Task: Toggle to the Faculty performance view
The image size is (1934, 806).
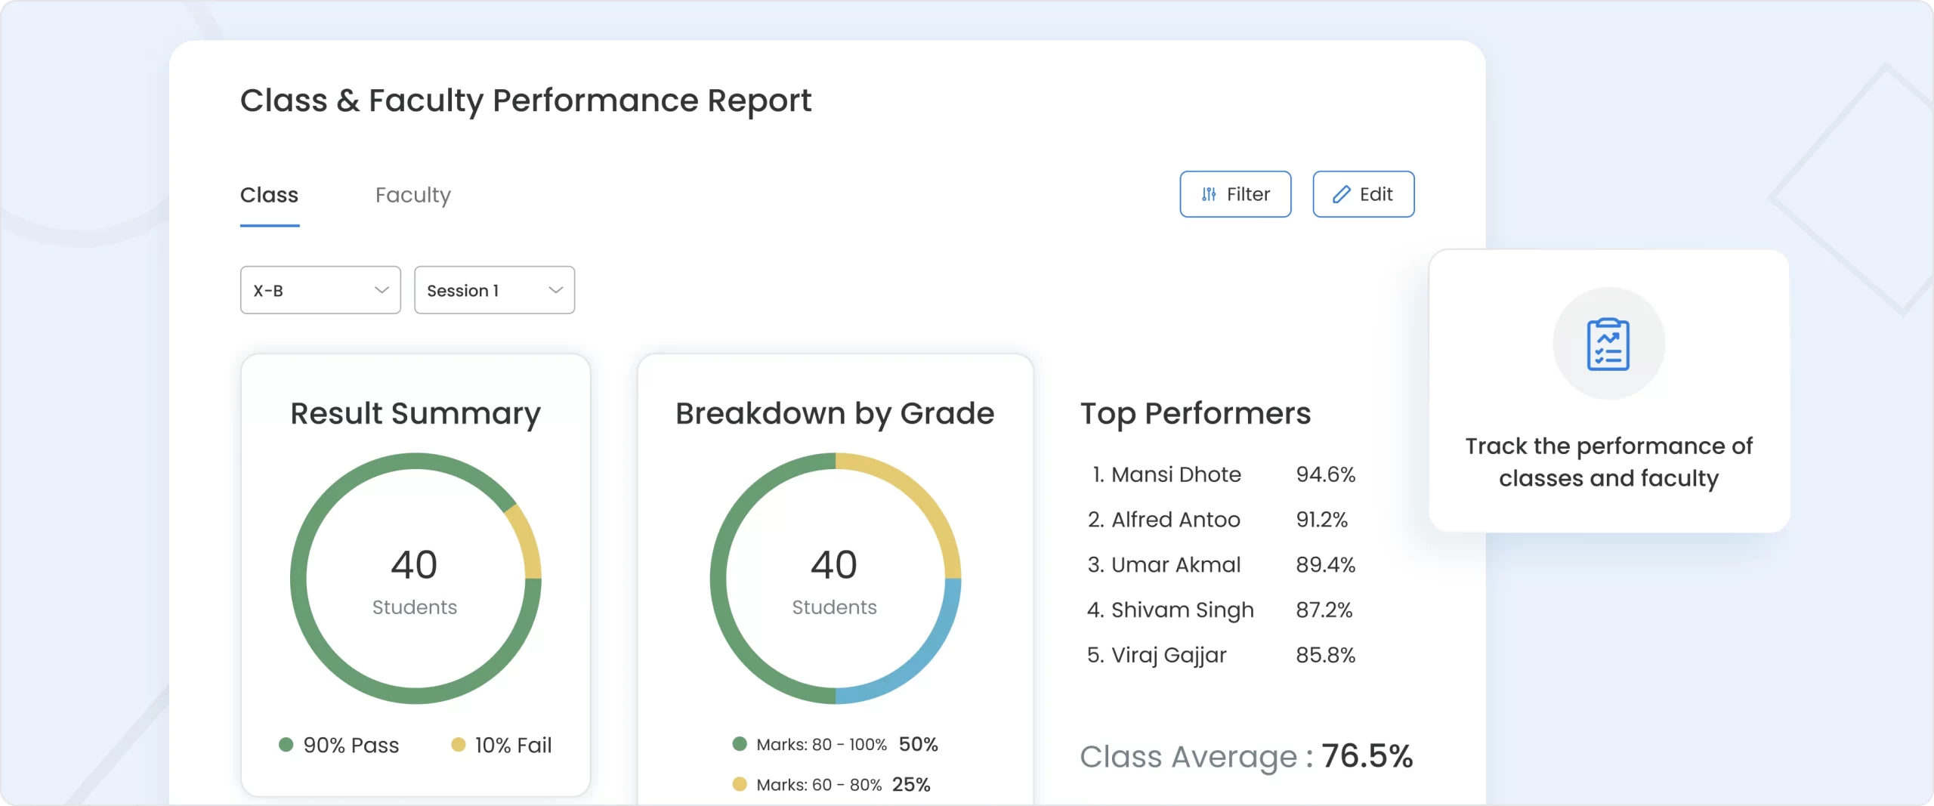Action: coord(412,195)
